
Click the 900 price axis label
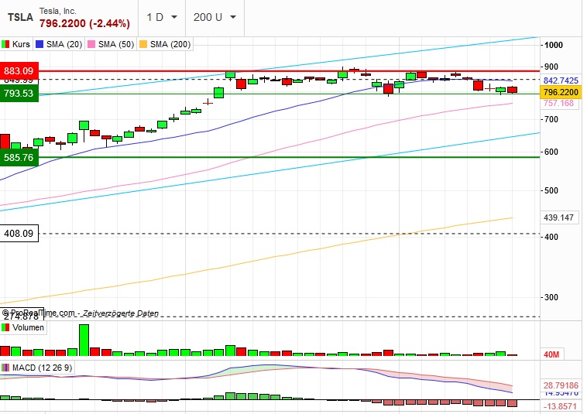[551, 67]
